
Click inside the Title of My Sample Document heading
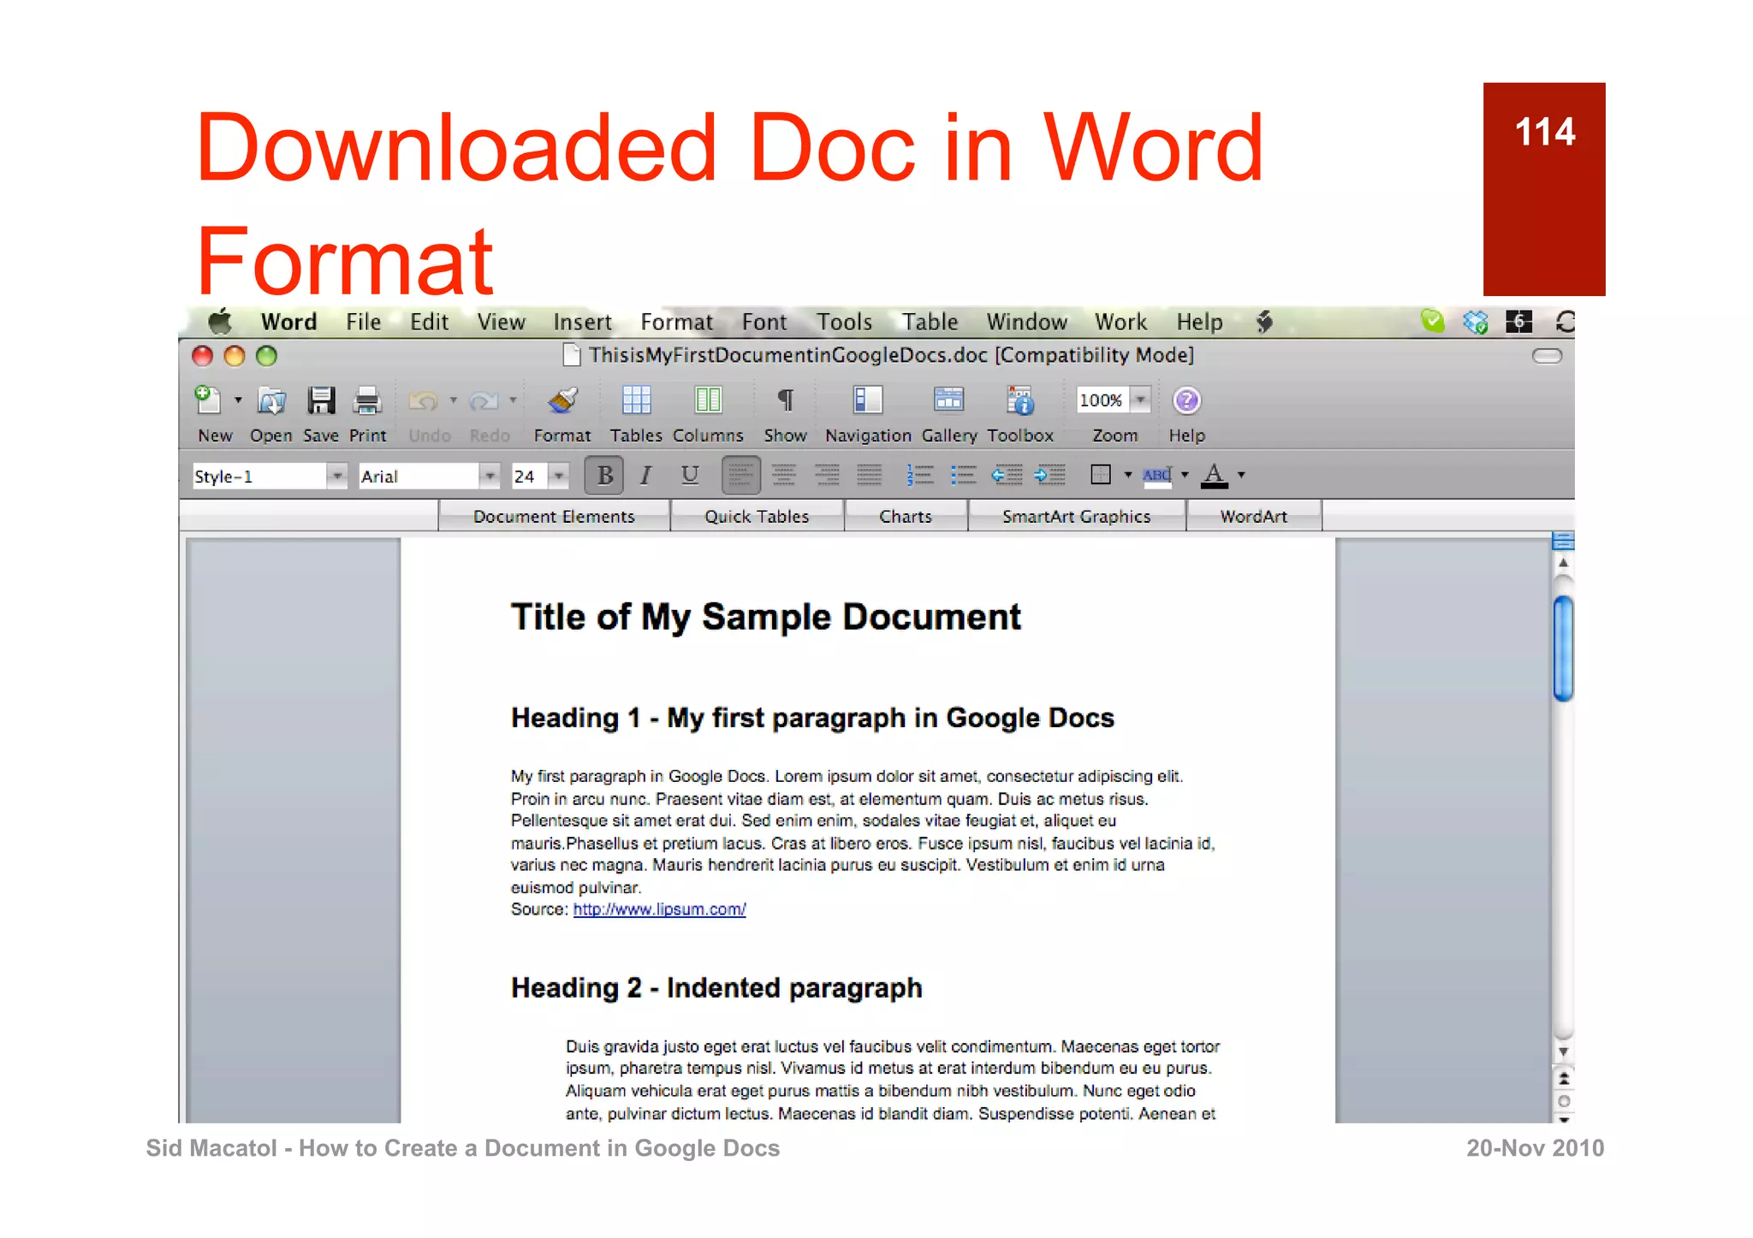(766, 617)
